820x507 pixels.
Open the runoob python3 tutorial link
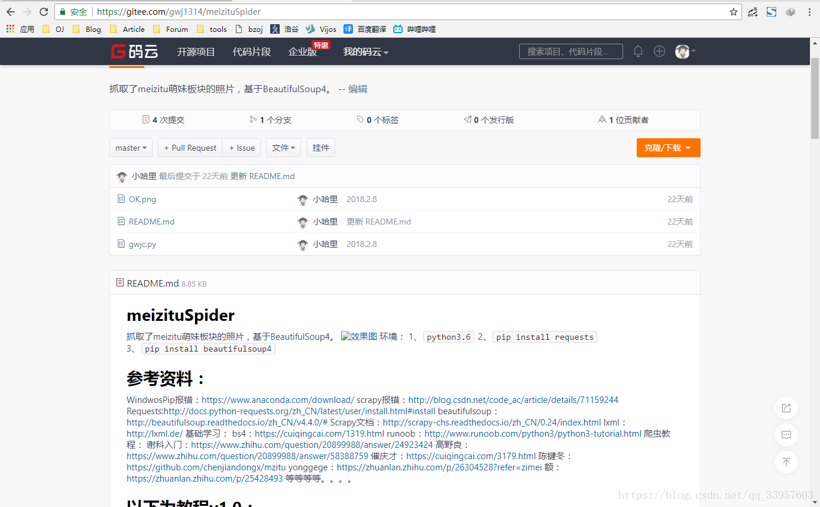coord(533,434)
